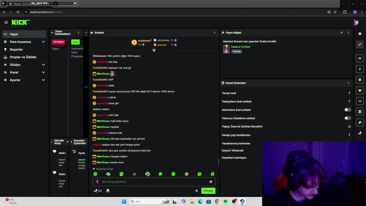Open the user avatar at top right

point(355,22)
